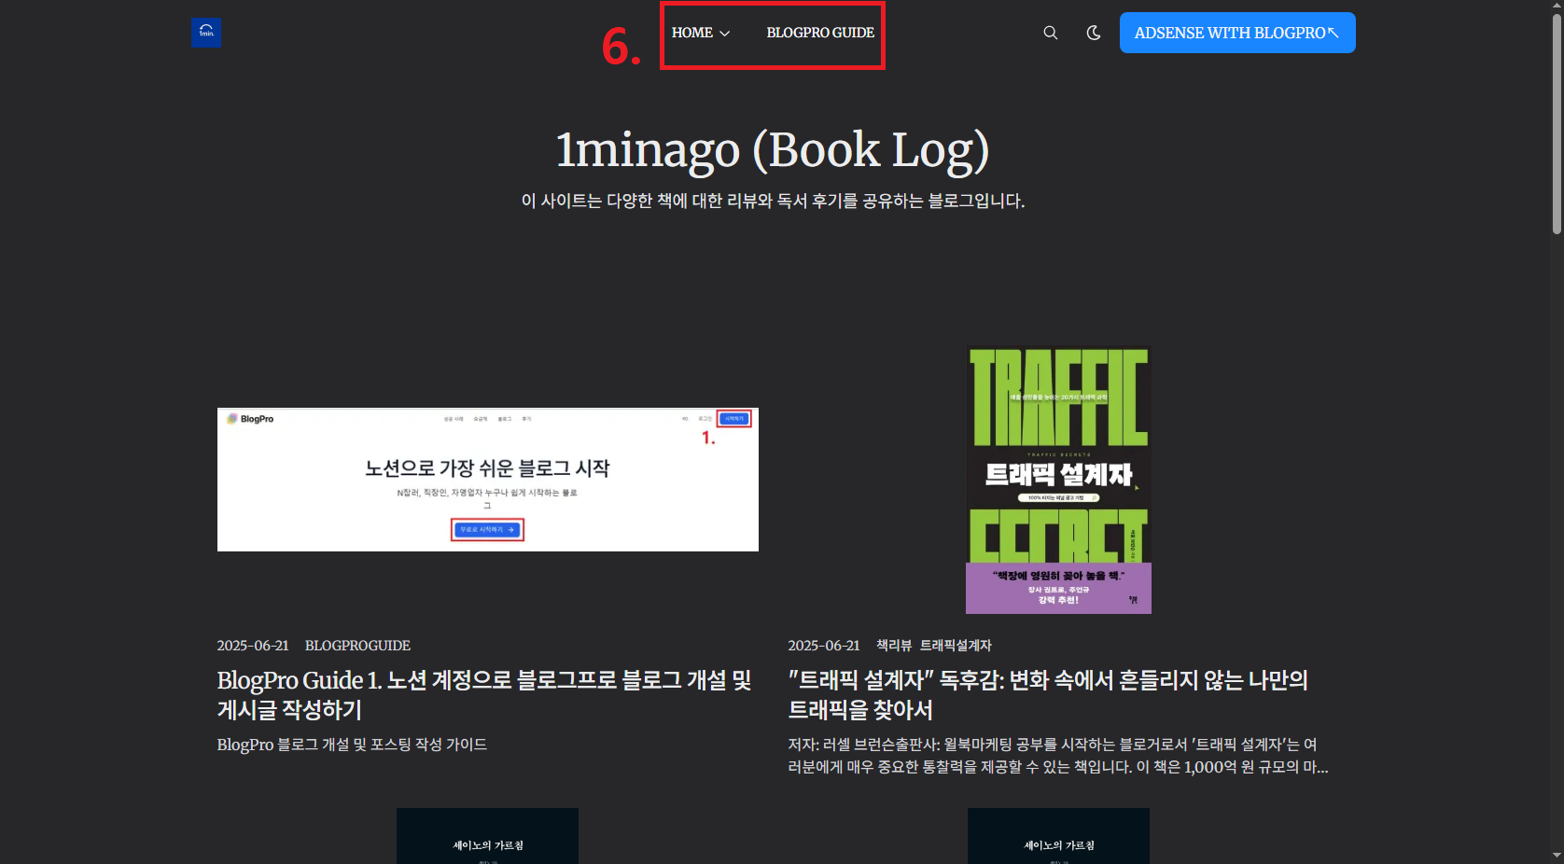Screen dimensions: 1564x864
Task: Click the ADSENSE WITH BLOGPRO button
Action: click(1237, 33)
